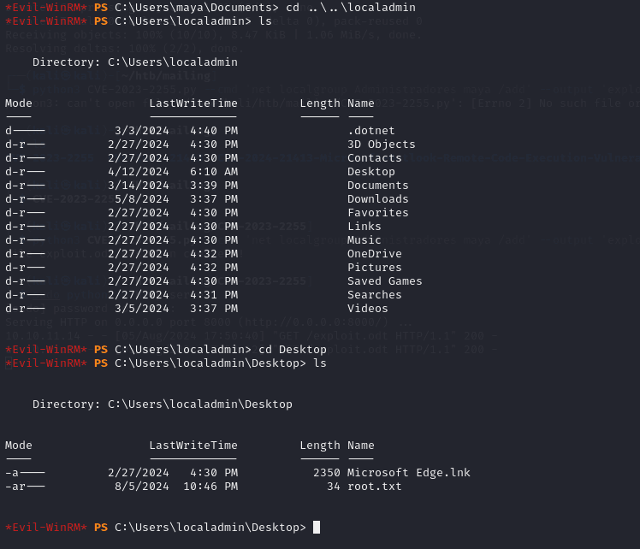This screenshot has width=640, height=549.
Task: Click the Favorites folder name
Action: click(x=377, y=212)
